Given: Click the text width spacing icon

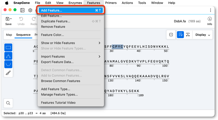Looking at the screenshot, I should [188, 35].
